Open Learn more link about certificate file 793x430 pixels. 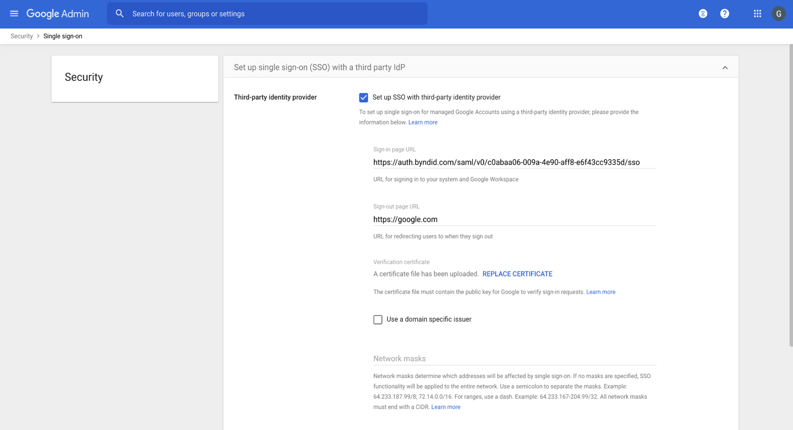(x=601, y=292)
